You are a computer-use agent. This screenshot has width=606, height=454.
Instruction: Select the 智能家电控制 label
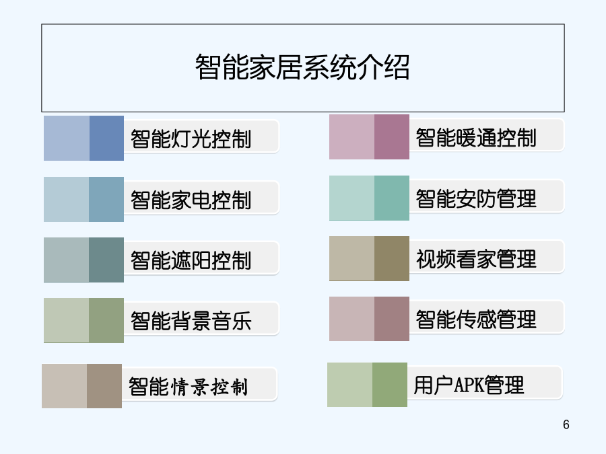pos(201,198)
